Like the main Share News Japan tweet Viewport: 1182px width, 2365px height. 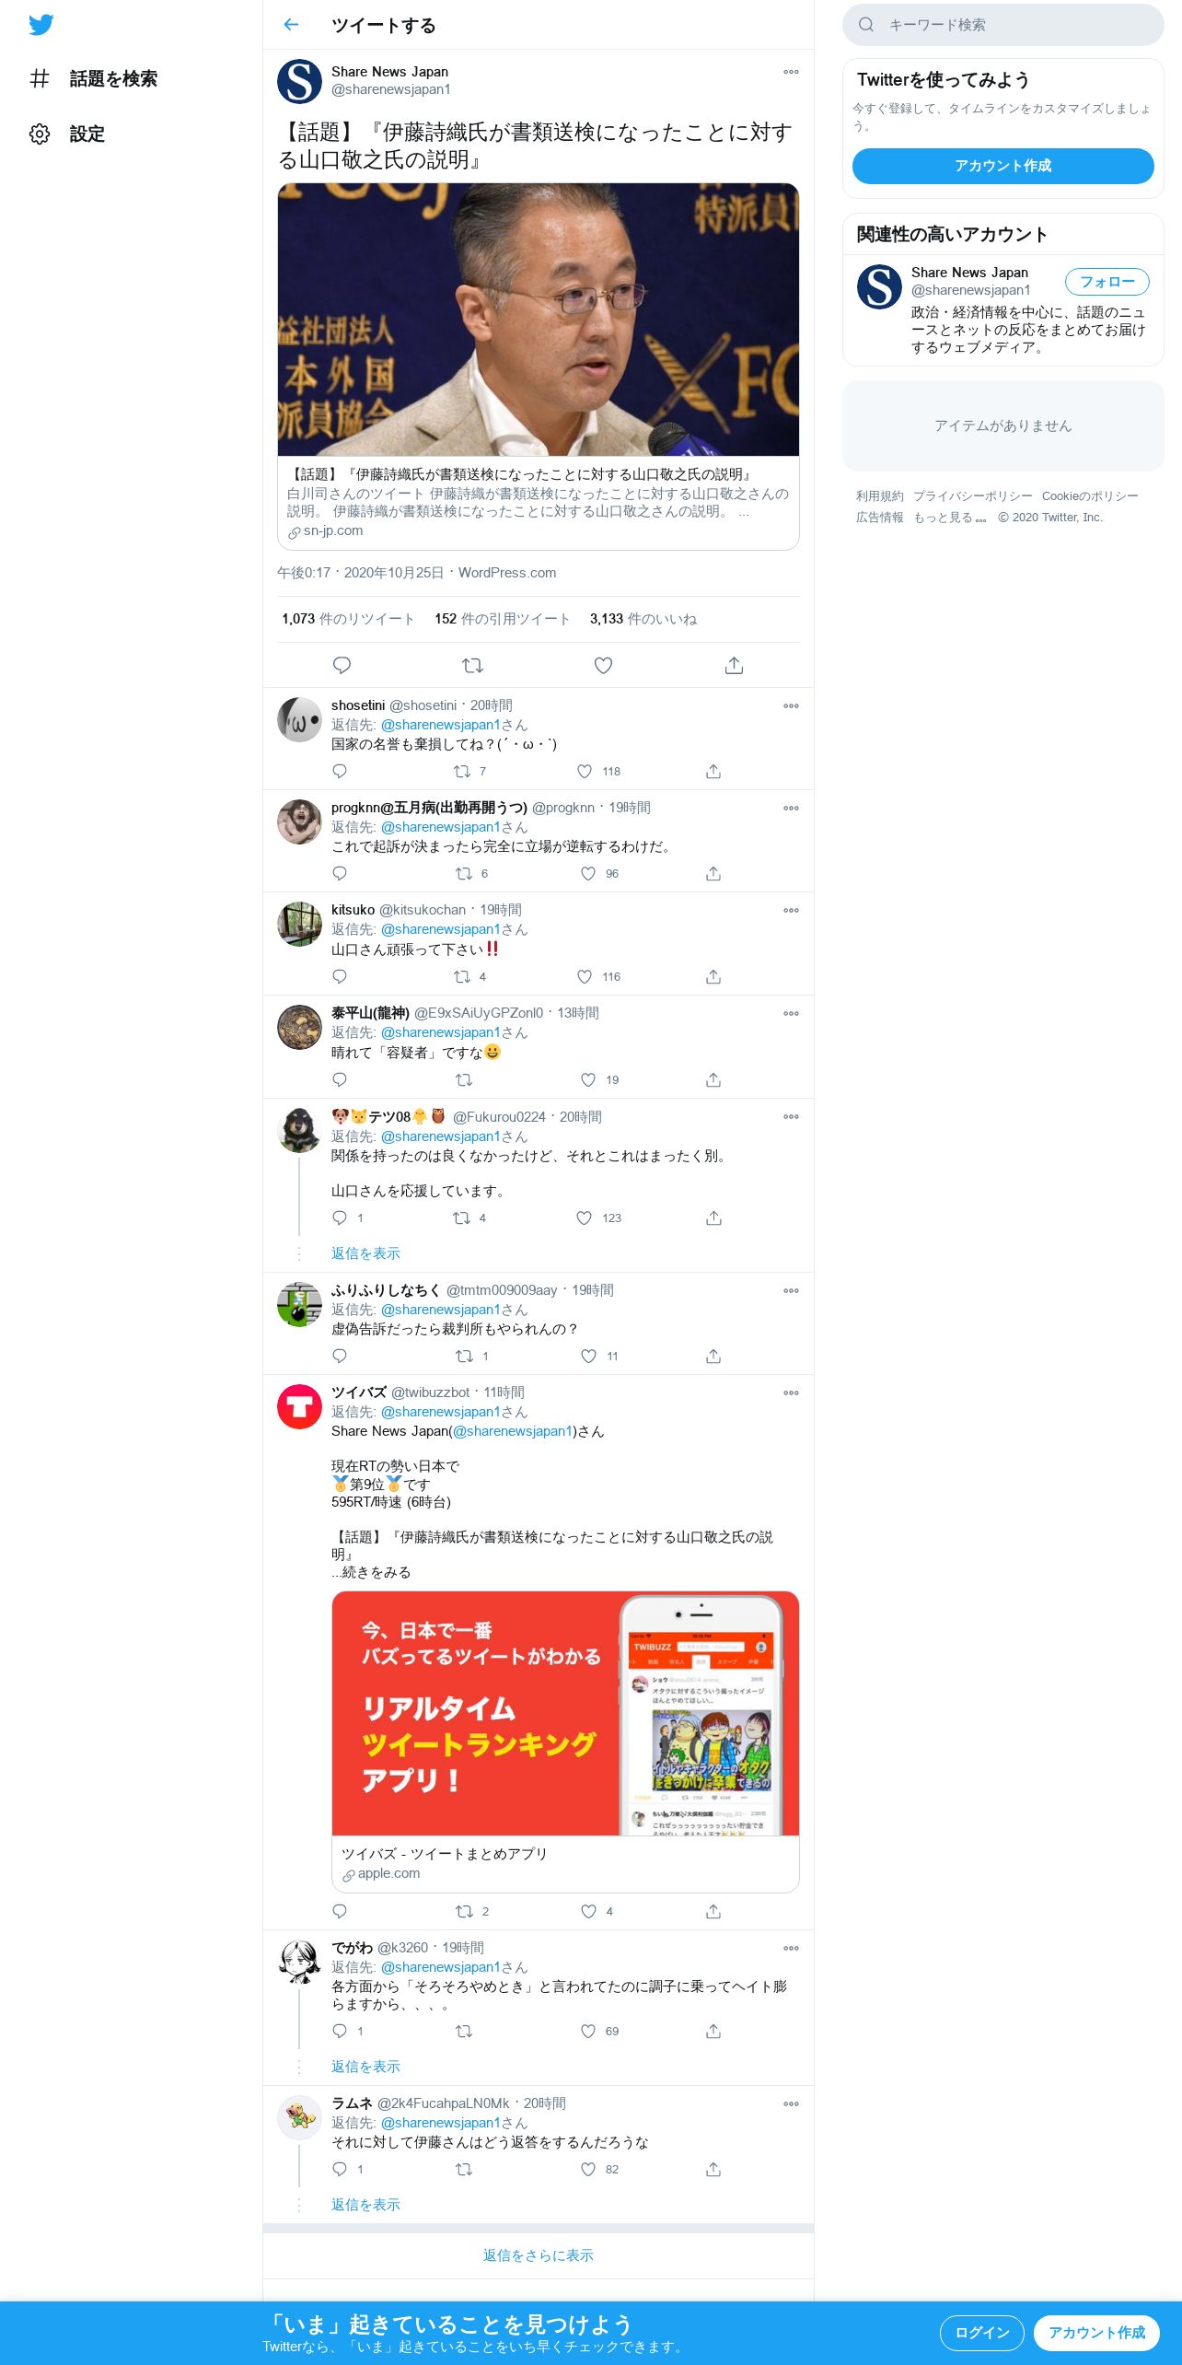(x=603, y=665)
